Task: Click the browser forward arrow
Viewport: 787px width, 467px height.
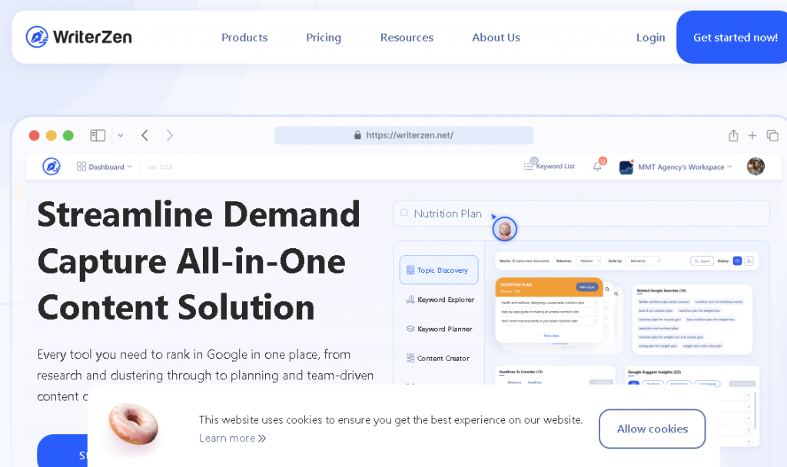Action: coord(170,135)
